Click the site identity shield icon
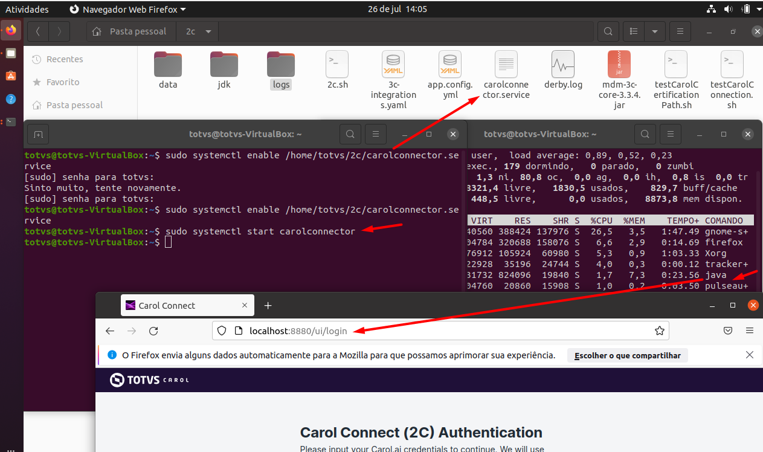This screenshot has width=763, height=452. click(x=222, y=331)
